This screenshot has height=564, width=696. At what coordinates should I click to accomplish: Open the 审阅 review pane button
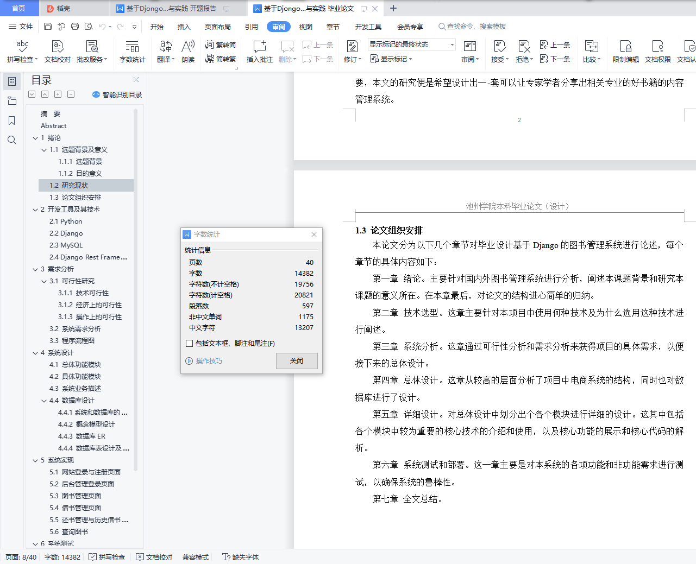[x=470, y=52]
